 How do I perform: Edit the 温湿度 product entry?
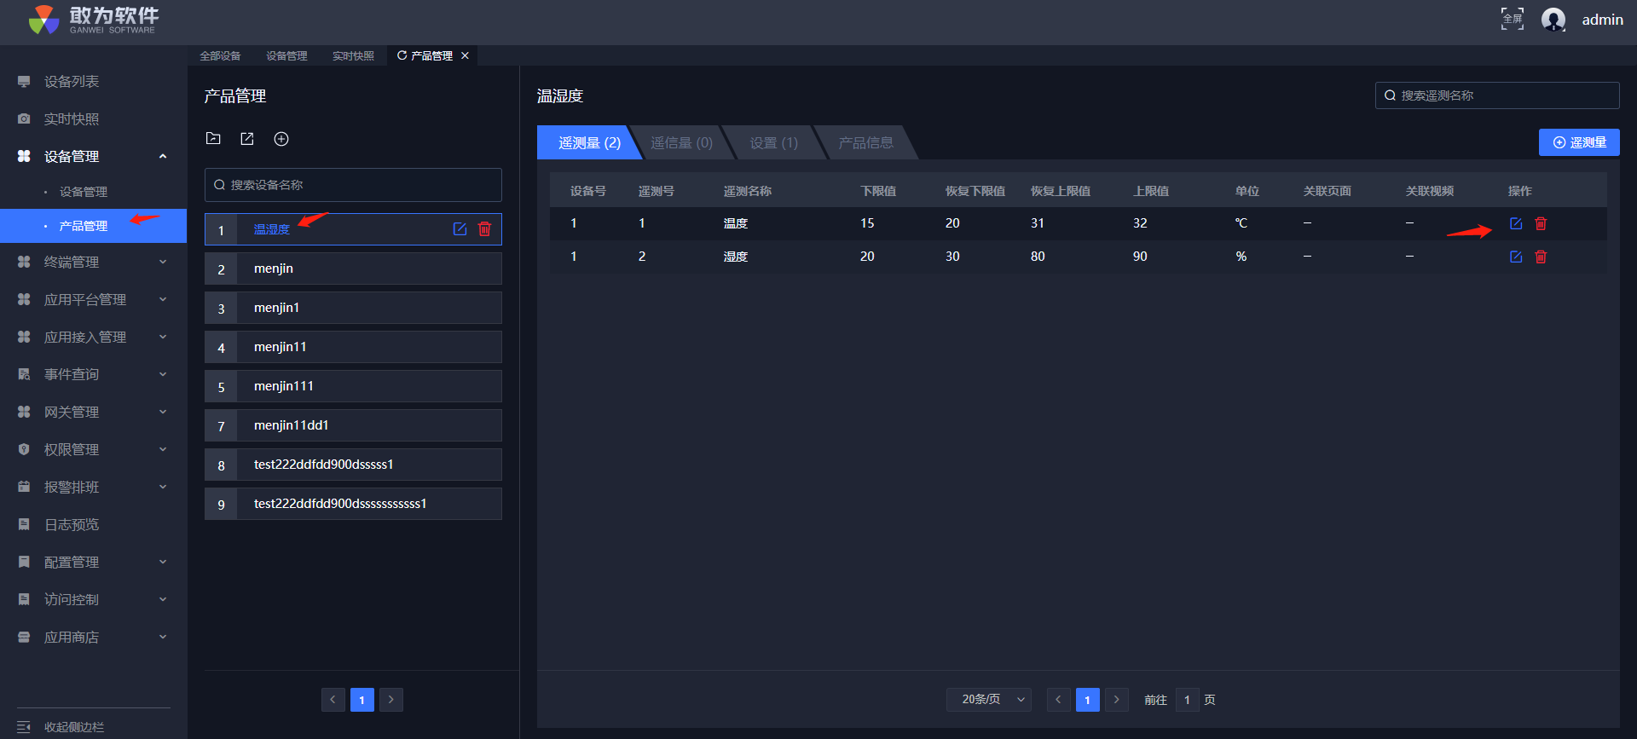460,228
